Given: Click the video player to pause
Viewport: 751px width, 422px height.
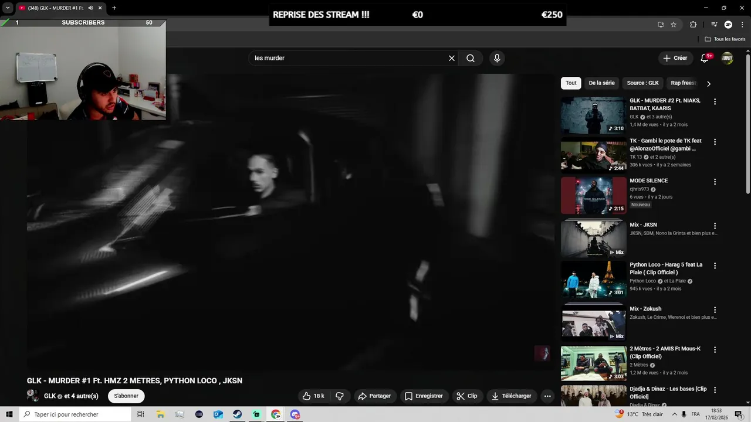Looking at the screenshot, I should 290,221.
